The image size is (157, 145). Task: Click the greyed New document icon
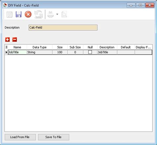9,15
